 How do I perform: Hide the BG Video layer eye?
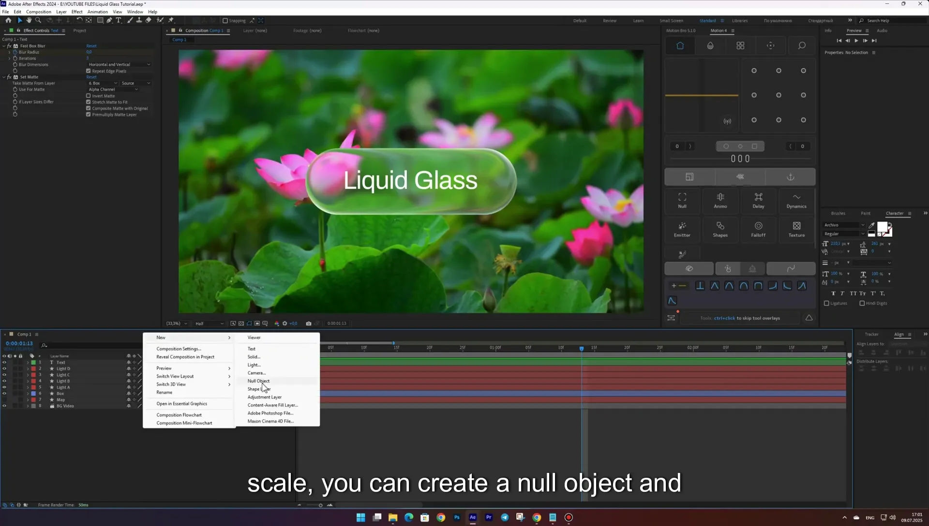4,406
